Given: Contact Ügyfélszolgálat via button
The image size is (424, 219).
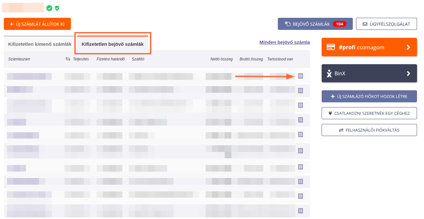Looking at the screenshot, I should click(386, 24).
